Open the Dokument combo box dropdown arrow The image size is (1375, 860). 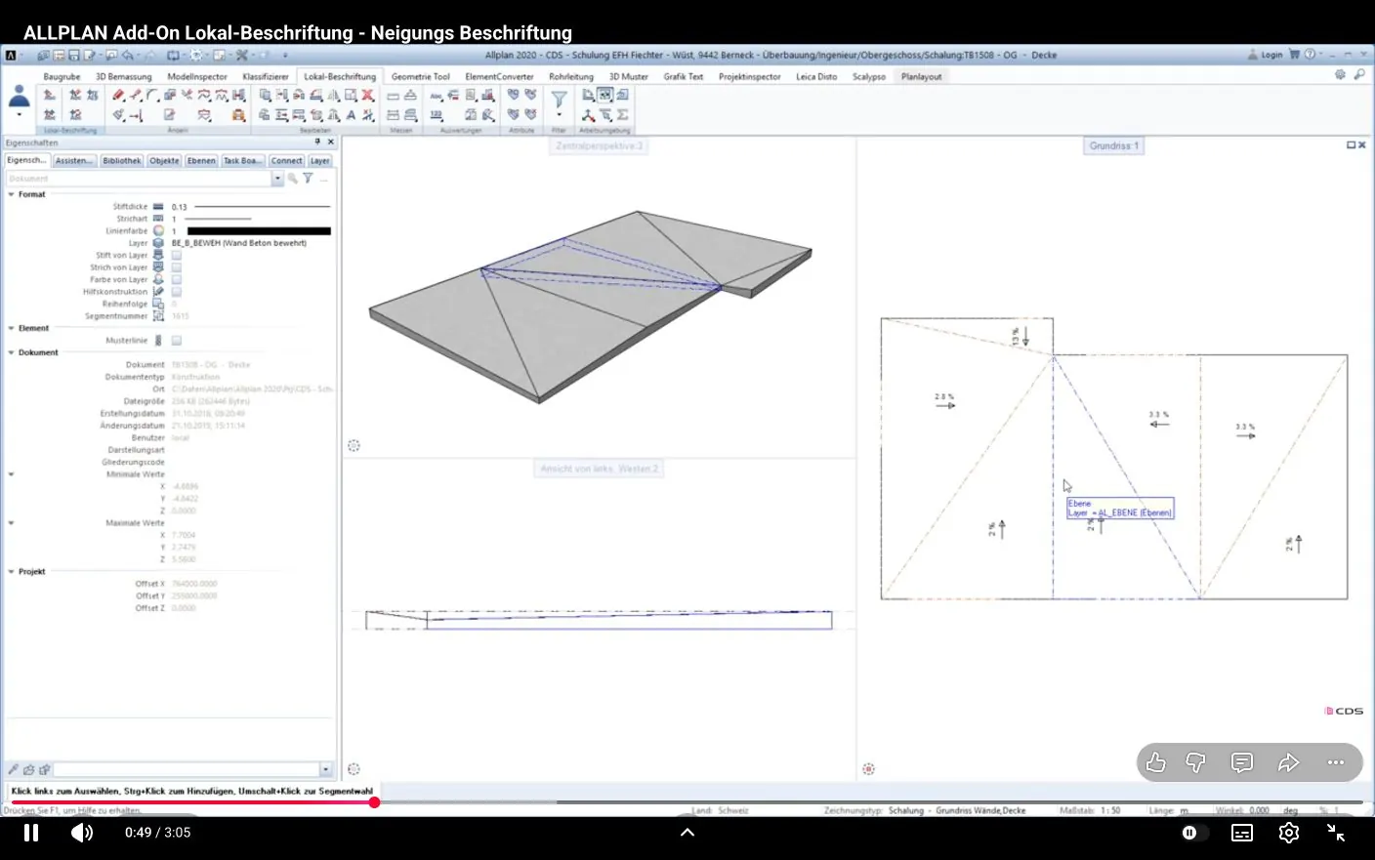277,179
